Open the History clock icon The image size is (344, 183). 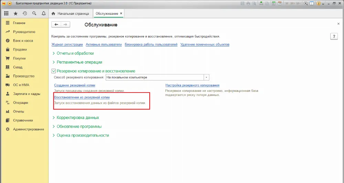(25, 13)
